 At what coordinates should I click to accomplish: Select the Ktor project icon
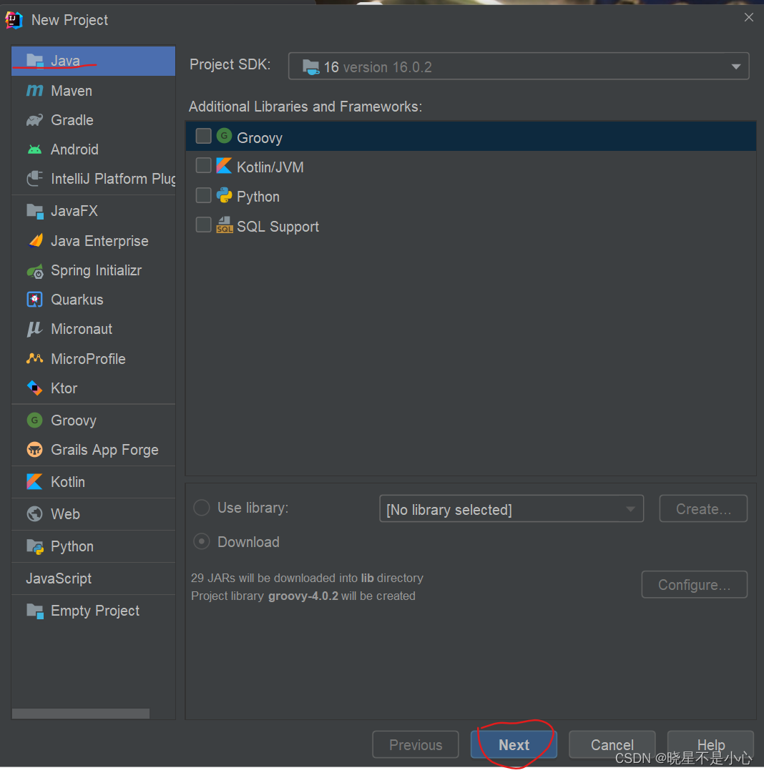point(34,388)
